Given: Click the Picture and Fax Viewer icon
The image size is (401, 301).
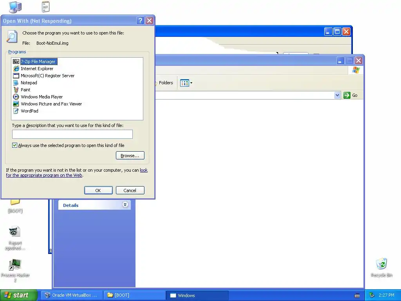Looking at the screenshot, I should pos(16,103).
